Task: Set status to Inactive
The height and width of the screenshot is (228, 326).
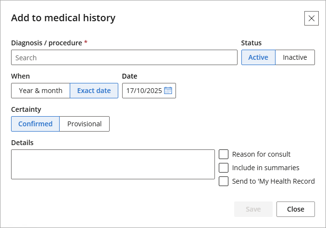Action: pyautogui.click(x=295, y=57)
